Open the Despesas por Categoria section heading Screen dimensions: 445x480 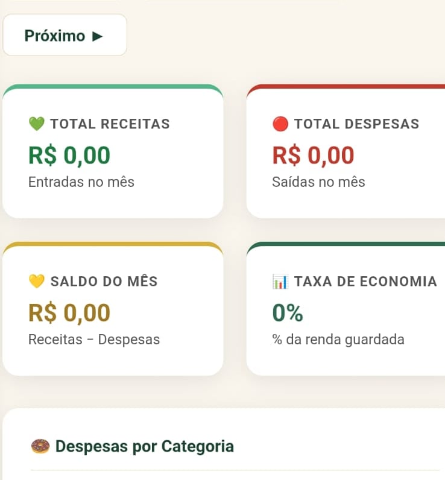click(x=145, y=446)
